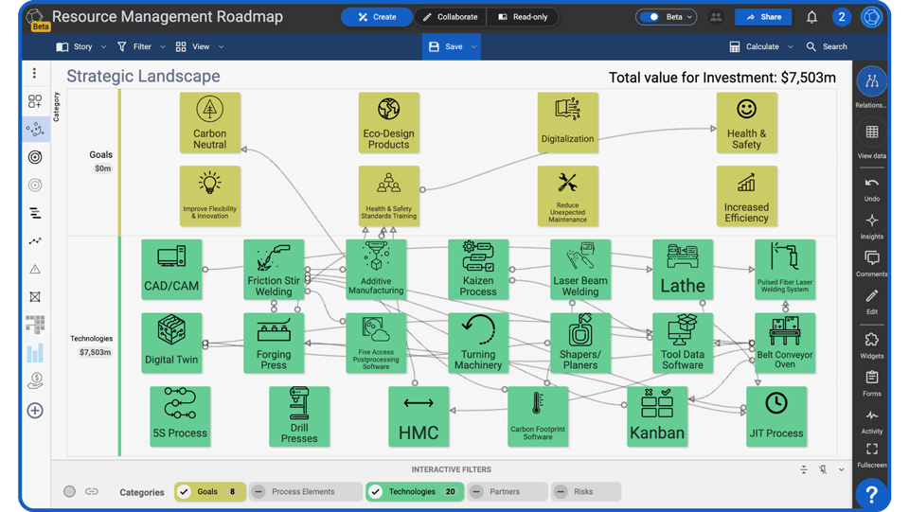Viewport: 909px width, 512px height.
Task: Click the View data table icon
Action: click(871, 132)
